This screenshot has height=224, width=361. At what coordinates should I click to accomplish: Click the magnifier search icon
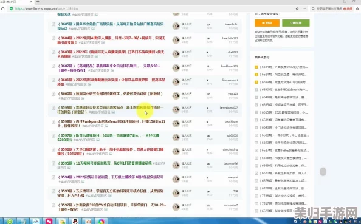313,8
